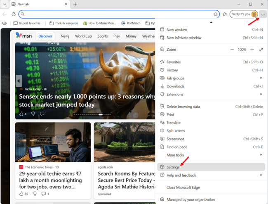Close the New tab tab
The width and height of the screenshot is (268, 204).
coord(66,4)
